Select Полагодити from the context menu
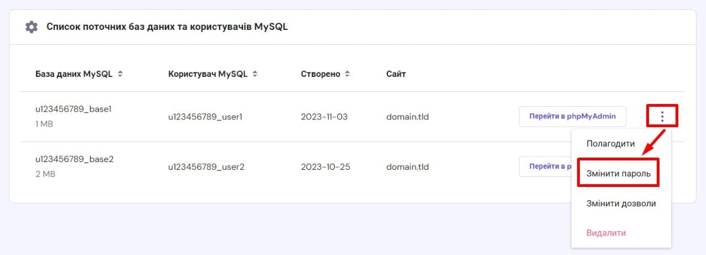706x255 pixels. click(x=610, y=143)
